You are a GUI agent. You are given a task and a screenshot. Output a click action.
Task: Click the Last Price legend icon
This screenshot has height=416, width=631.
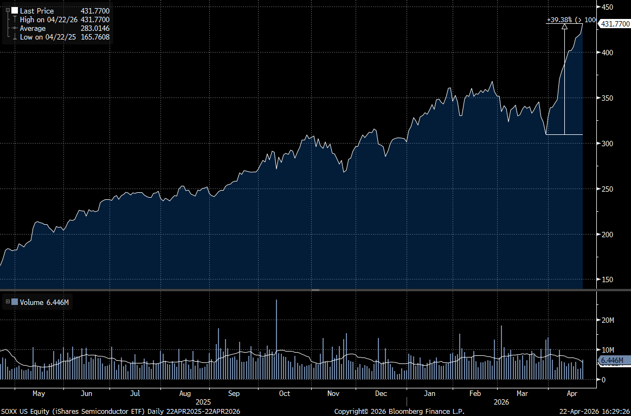pos(14,10)
